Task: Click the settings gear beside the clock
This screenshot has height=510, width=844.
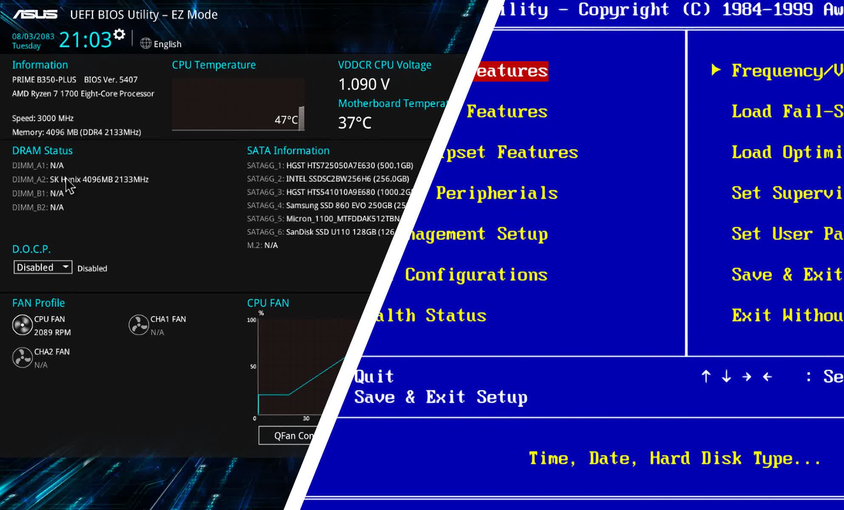Action: pos(119,34)
